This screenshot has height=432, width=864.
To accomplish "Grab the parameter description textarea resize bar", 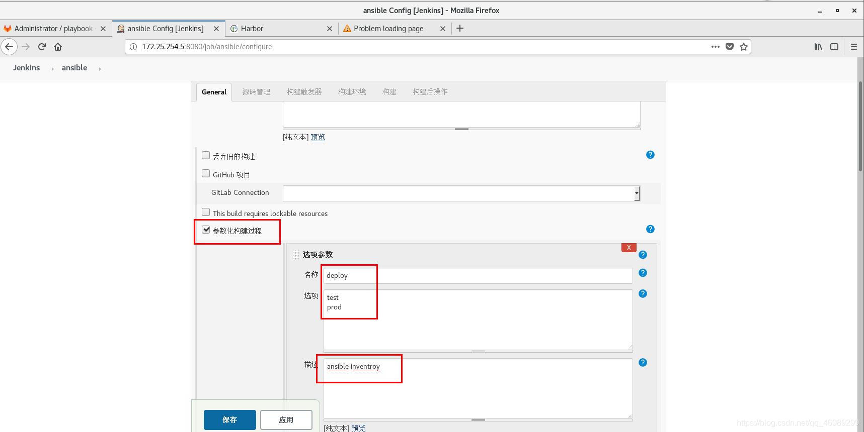I will coord(478,420).
